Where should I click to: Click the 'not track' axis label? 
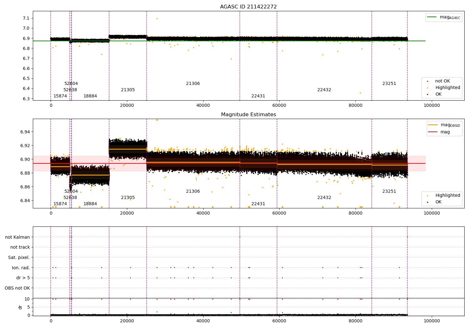click(20, 247)
